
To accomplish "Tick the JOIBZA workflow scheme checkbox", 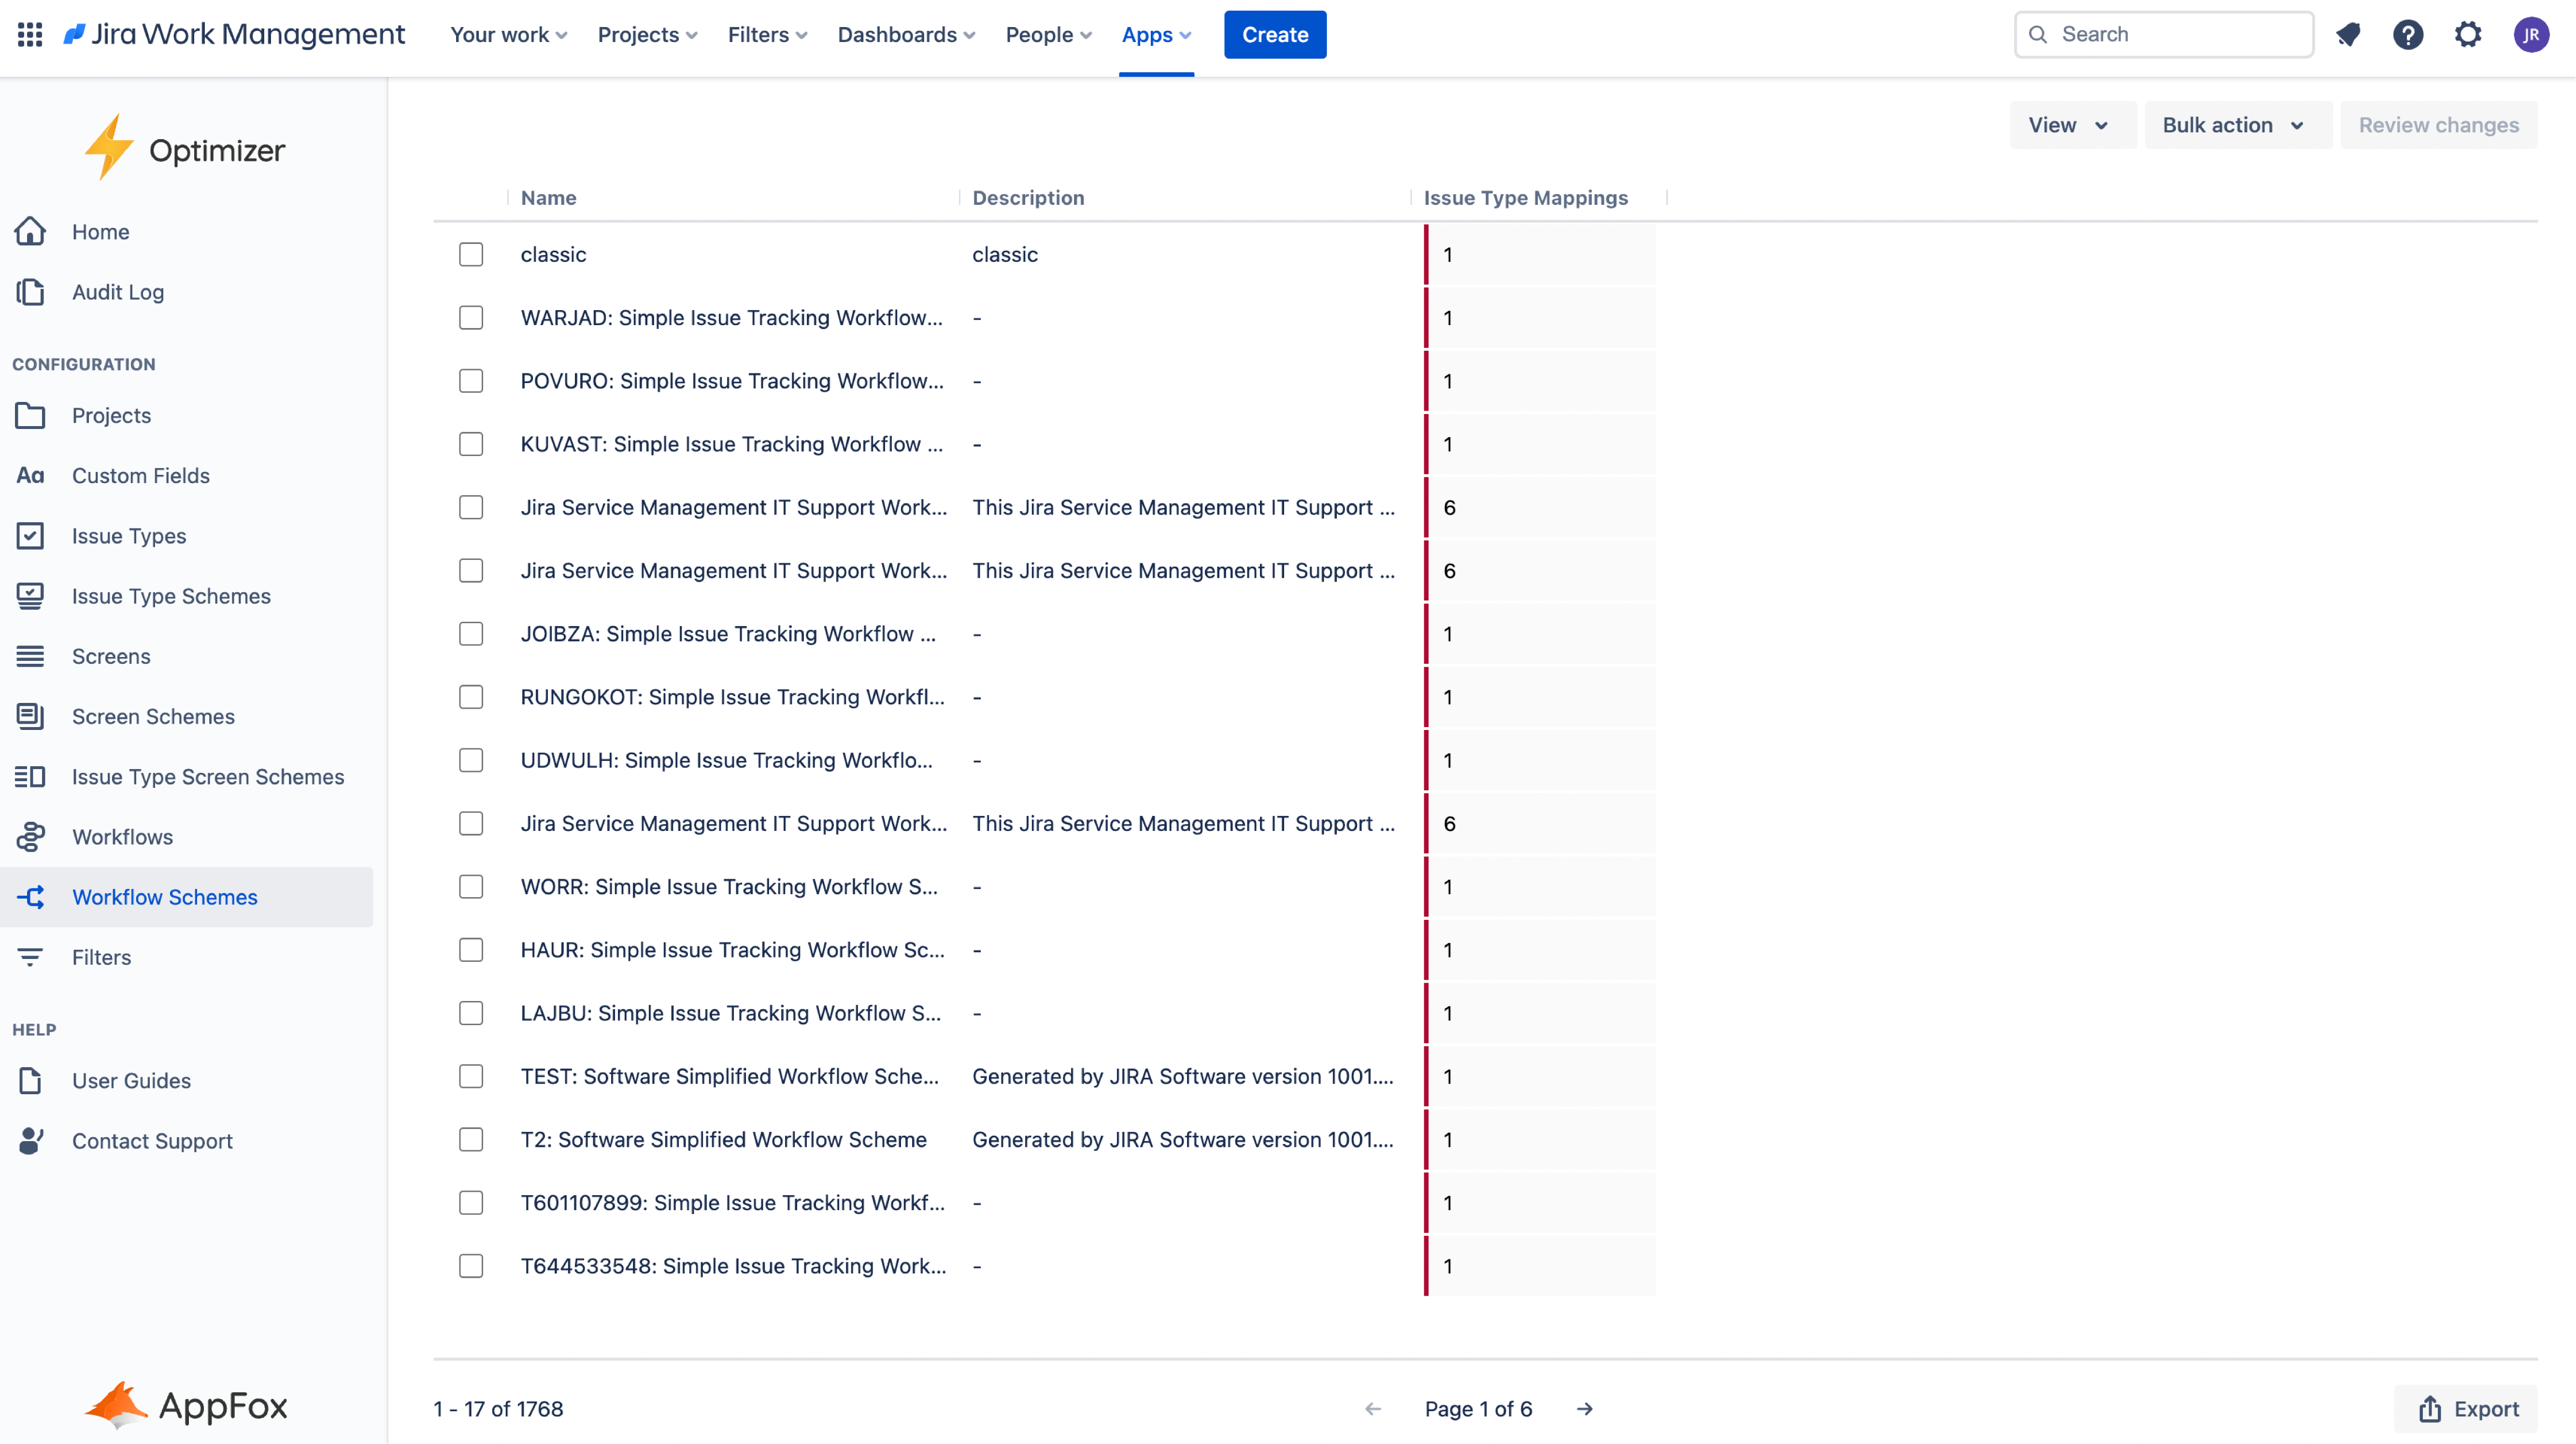I will [x=471, y=634].
